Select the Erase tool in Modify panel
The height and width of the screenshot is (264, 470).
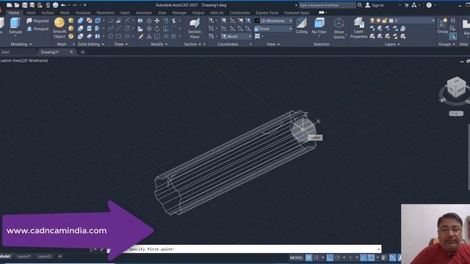[140, 37]
